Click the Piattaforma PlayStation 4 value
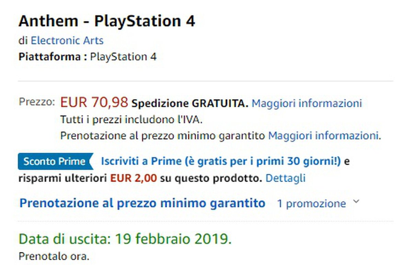 [123, 57]
